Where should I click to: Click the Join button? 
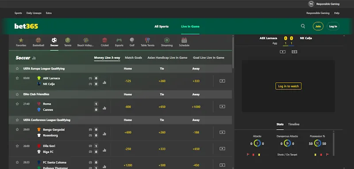point(318,27)
